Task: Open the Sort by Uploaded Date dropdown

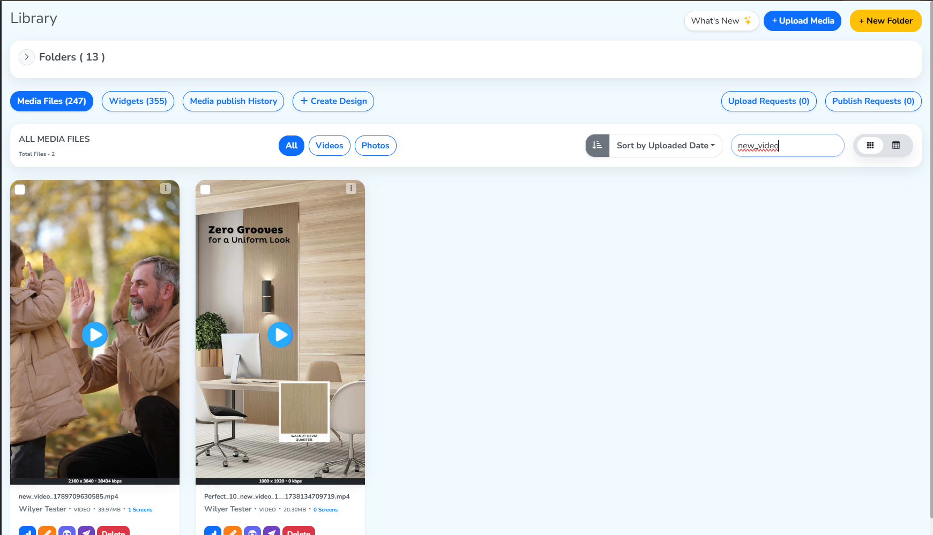Action: (666, 146)
